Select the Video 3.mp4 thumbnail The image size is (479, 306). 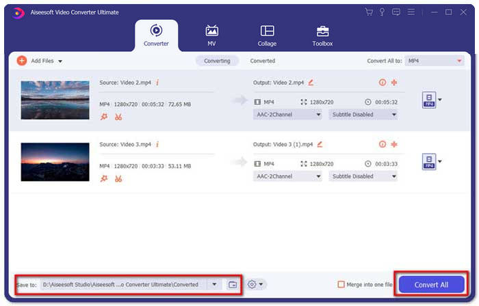[x=55, y=162]
